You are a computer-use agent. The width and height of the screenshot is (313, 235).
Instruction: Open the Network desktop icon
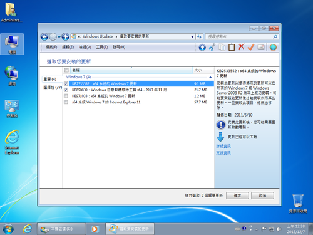(x=12, y=76)
